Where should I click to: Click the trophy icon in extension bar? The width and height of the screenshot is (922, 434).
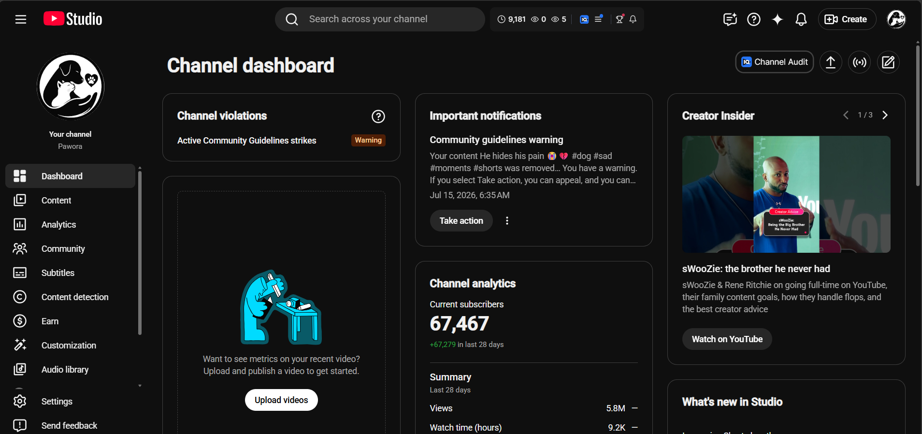click(620, 19)
